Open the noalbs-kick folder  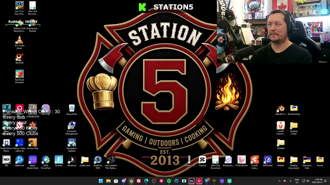pyautogui.click(x=85, y=161)
